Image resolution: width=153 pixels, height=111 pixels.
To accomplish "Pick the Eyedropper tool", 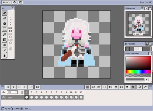I will (x=4, y=34).
